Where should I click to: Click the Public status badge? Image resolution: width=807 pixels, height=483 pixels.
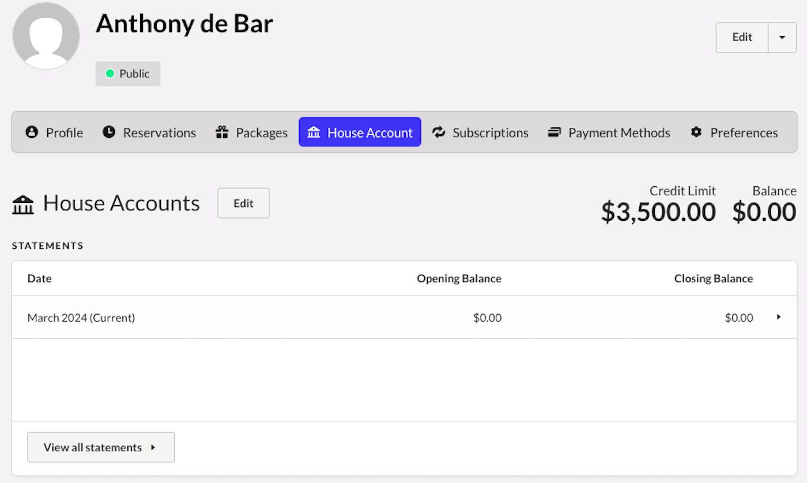[x=128, y=74]
